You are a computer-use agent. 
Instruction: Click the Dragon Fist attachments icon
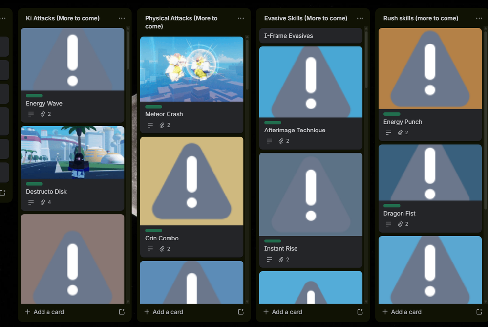(x=400, y=224)
